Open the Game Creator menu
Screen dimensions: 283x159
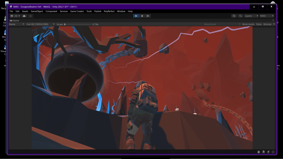click(x=77, y=11)
